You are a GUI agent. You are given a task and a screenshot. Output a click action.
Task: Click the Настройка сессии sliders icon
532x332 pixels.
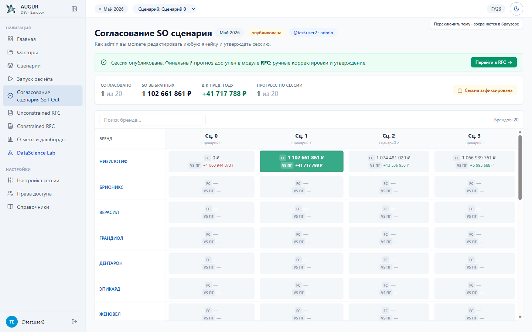pos(10,180)
